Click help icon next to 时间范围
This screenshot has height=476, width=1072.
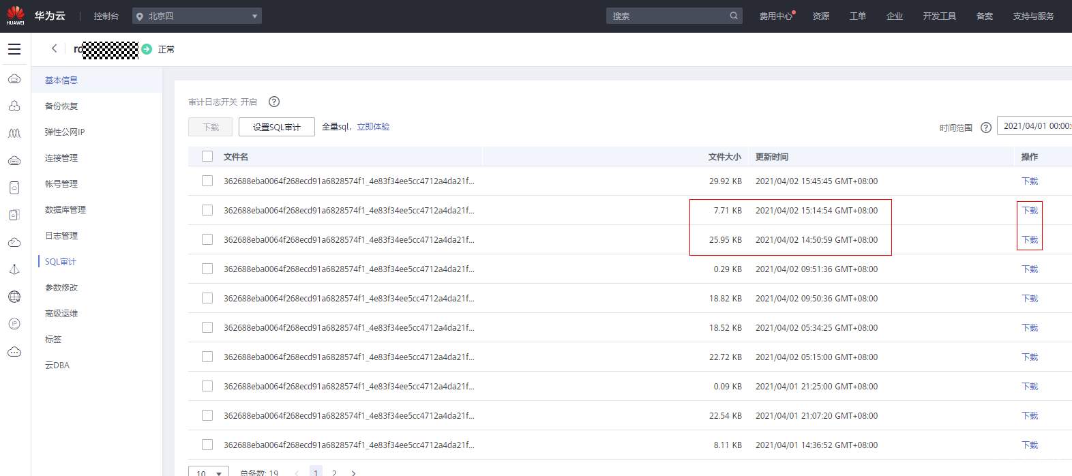coord(986,128)
